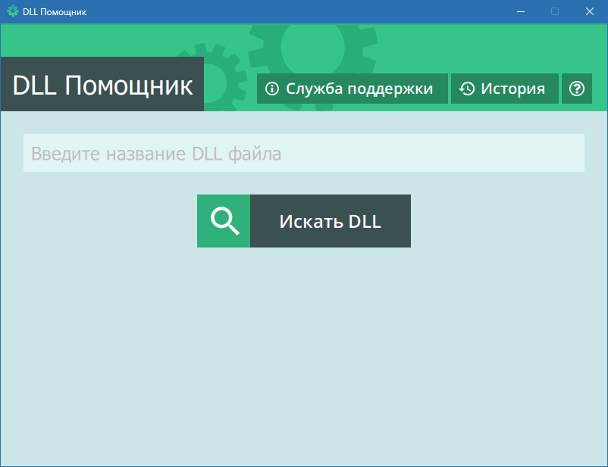Click the DLL Помощник title bar text

click(53, 11)
